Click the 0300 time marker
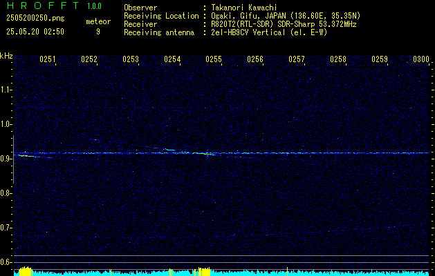435x276 pixels. pyautogui.click(x=421, y=59)
